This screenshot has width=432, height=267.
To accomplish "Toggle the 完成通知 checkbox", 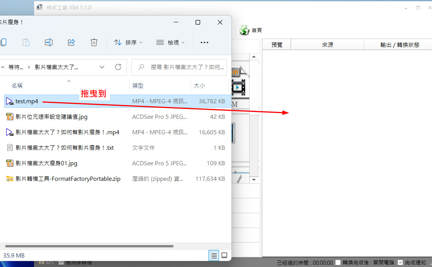I will coord(400,262).
